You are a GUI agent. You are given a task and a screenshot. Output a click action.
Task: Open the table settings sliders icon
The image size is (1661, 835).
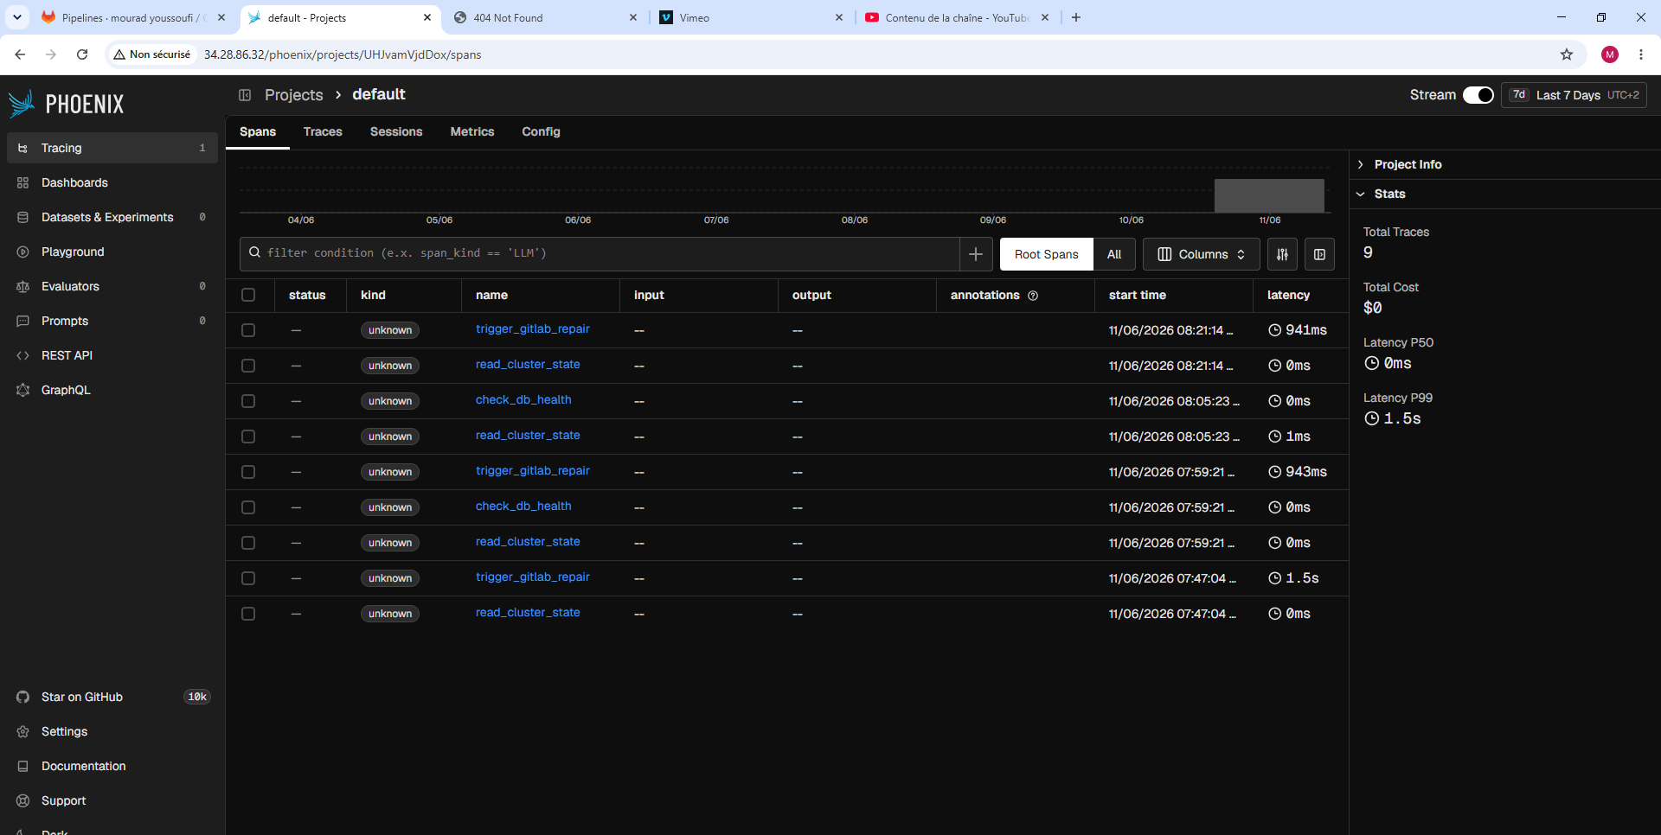pos(1282,254)
